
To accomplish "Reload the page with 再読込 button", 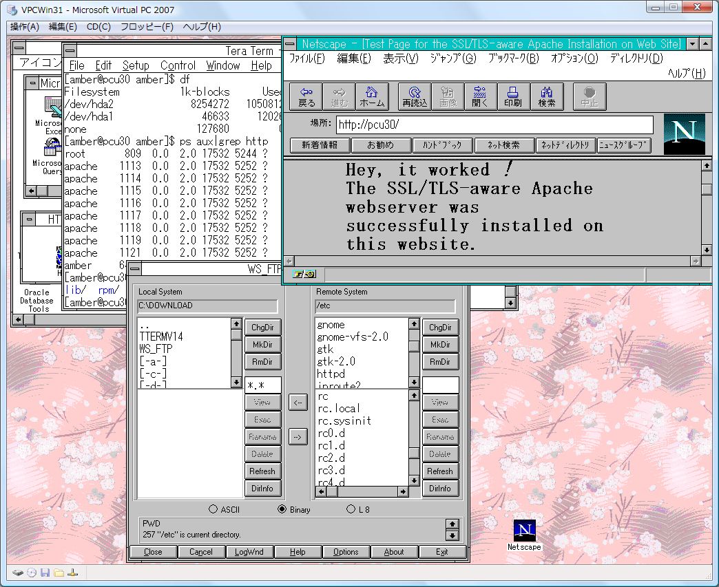I will click(x=415, y=97).
